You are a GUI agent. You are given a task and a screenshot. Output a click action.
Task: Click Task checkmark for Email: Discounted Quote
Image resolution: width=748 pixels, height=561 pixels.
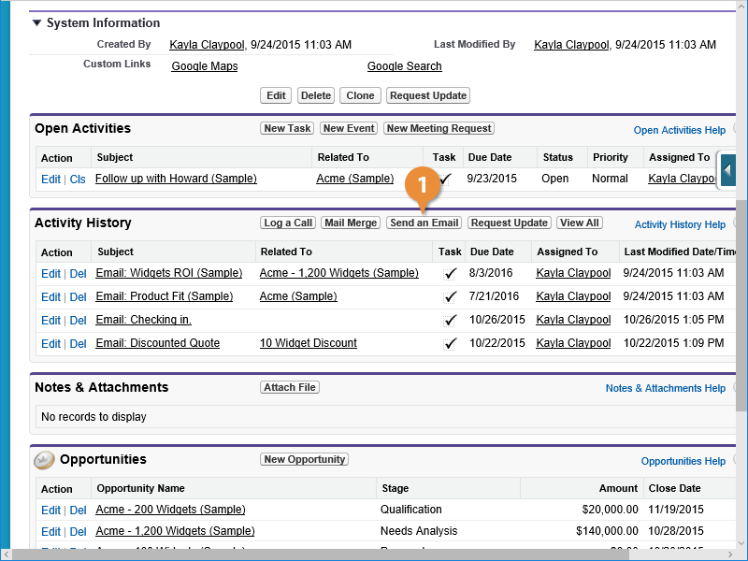(451, 343)
